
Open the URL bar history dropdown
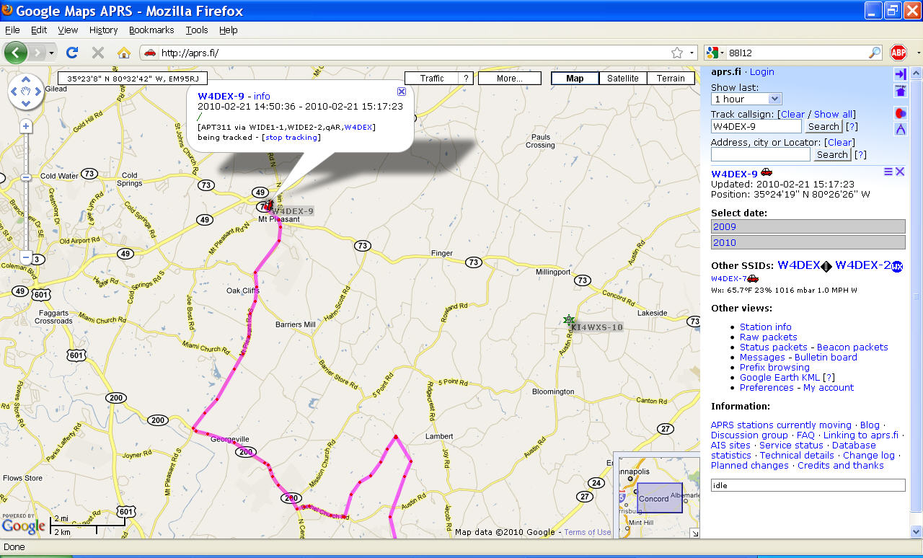(692, 53)
